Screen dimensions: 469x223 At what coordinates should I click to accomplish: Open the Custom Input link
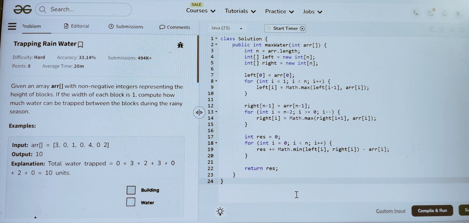(391, 211)
